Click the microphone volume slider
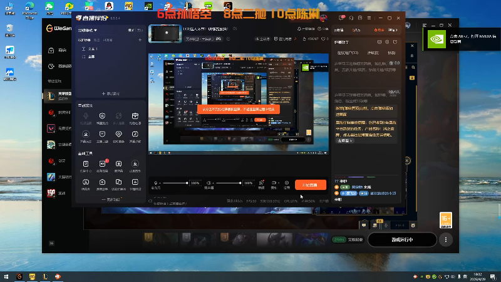Image resolution: width=501 pixels, height=282 pixels. (175, 183)
